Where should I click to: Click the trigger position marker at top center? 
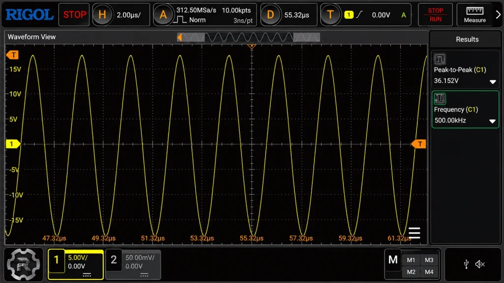[x=252, y=47]
